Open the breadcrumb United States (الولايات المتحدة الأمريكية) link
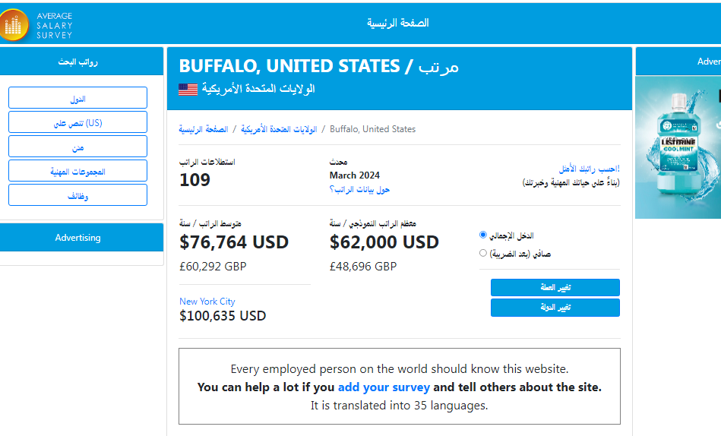721x436 pixels. point(279,129)
